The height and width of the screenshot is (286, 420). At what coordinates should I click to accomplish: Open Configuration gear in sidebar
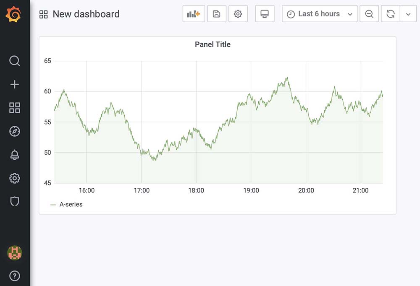pos(14,178)
